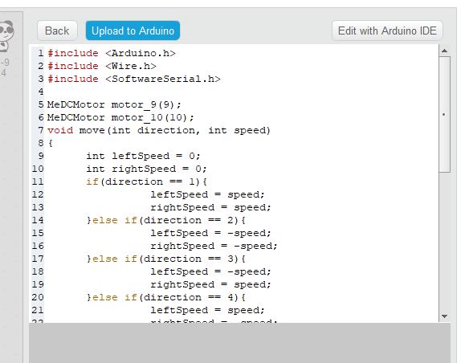This screenshot has height=363, width=461.
Task: Click the Back button
Action: coord(57,31)
